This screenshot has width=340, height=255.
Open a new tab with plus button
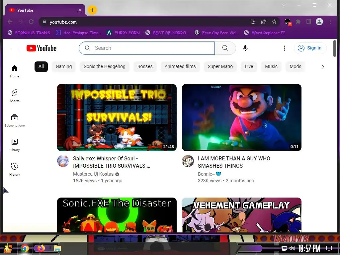pos(92,10)
